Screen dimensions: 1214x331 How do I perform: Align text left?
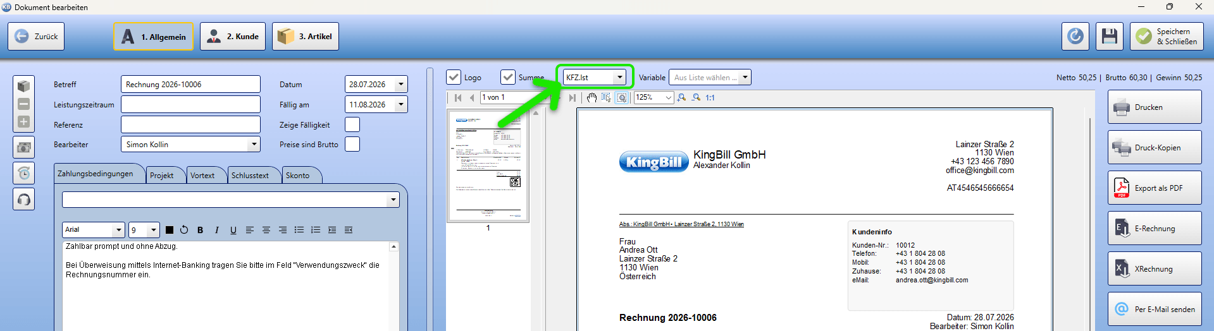[x=250, y=230]
